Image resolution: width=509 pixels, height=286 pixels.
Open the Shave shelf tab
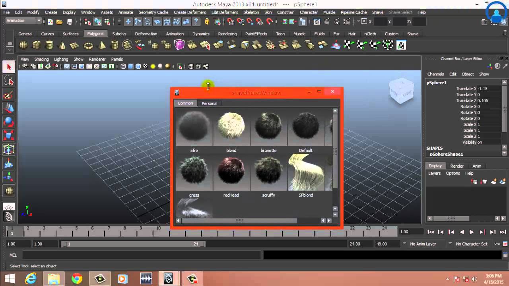pyautogui.click(x=412, y=34)
